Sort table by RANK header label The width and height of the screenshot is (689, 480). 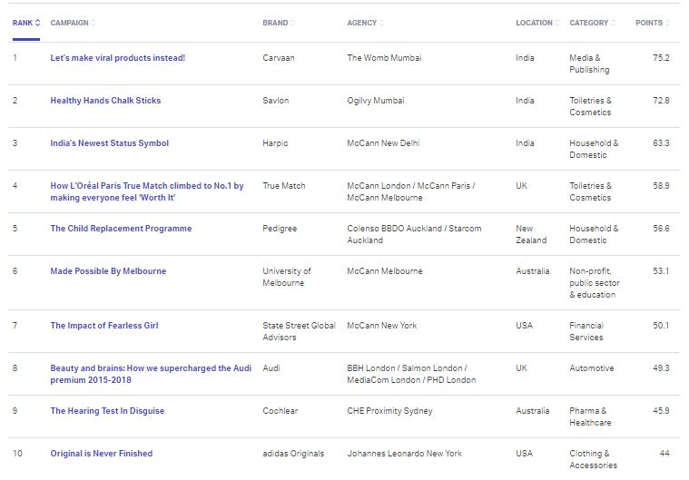click(x=23, y=23)
